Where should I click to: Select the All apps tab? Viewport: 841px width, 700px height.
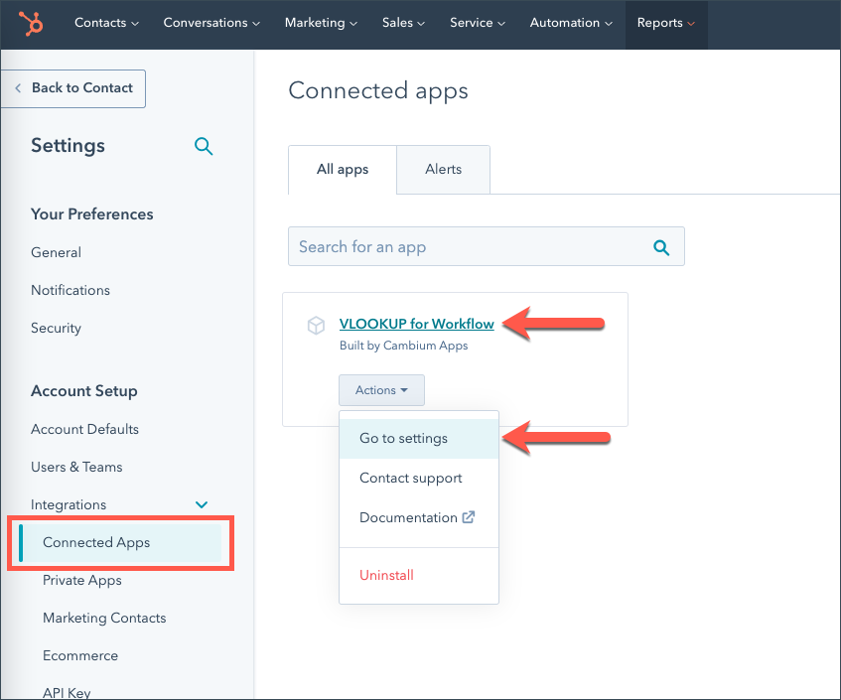343,170
